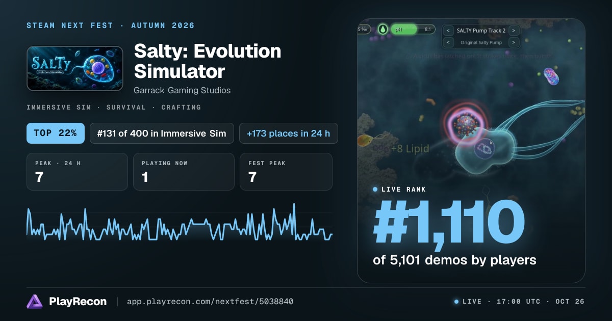
Task: Click the green water drop icon
Action: 383,30
